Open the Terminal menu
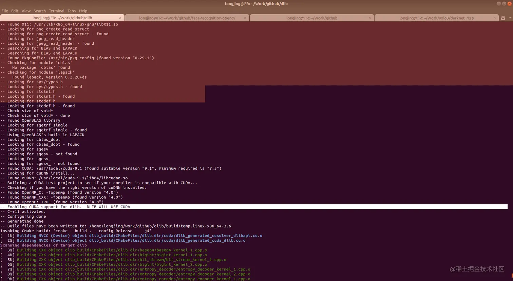Viewport: 513px width, 281px height. point(56,11)
